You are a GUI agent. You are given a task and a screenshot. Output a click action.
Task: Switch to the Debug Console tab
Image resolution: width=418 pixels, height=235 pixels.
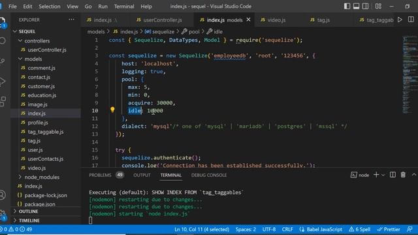(209, 175)
